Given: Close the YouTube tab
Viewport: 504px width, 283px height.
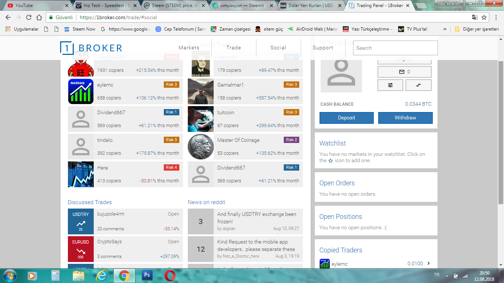Looking at the screenshot, I should (x=67, y=6).
